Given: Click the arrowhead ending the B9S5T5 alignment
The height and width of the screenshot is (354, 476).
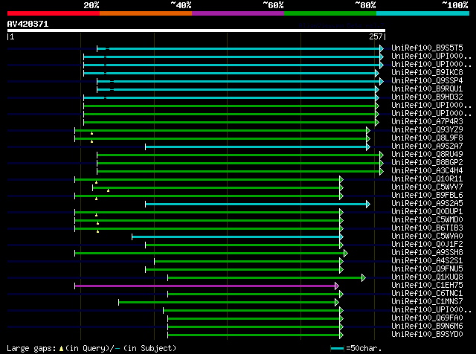Looking at the screenshot, I should (382, 48).
